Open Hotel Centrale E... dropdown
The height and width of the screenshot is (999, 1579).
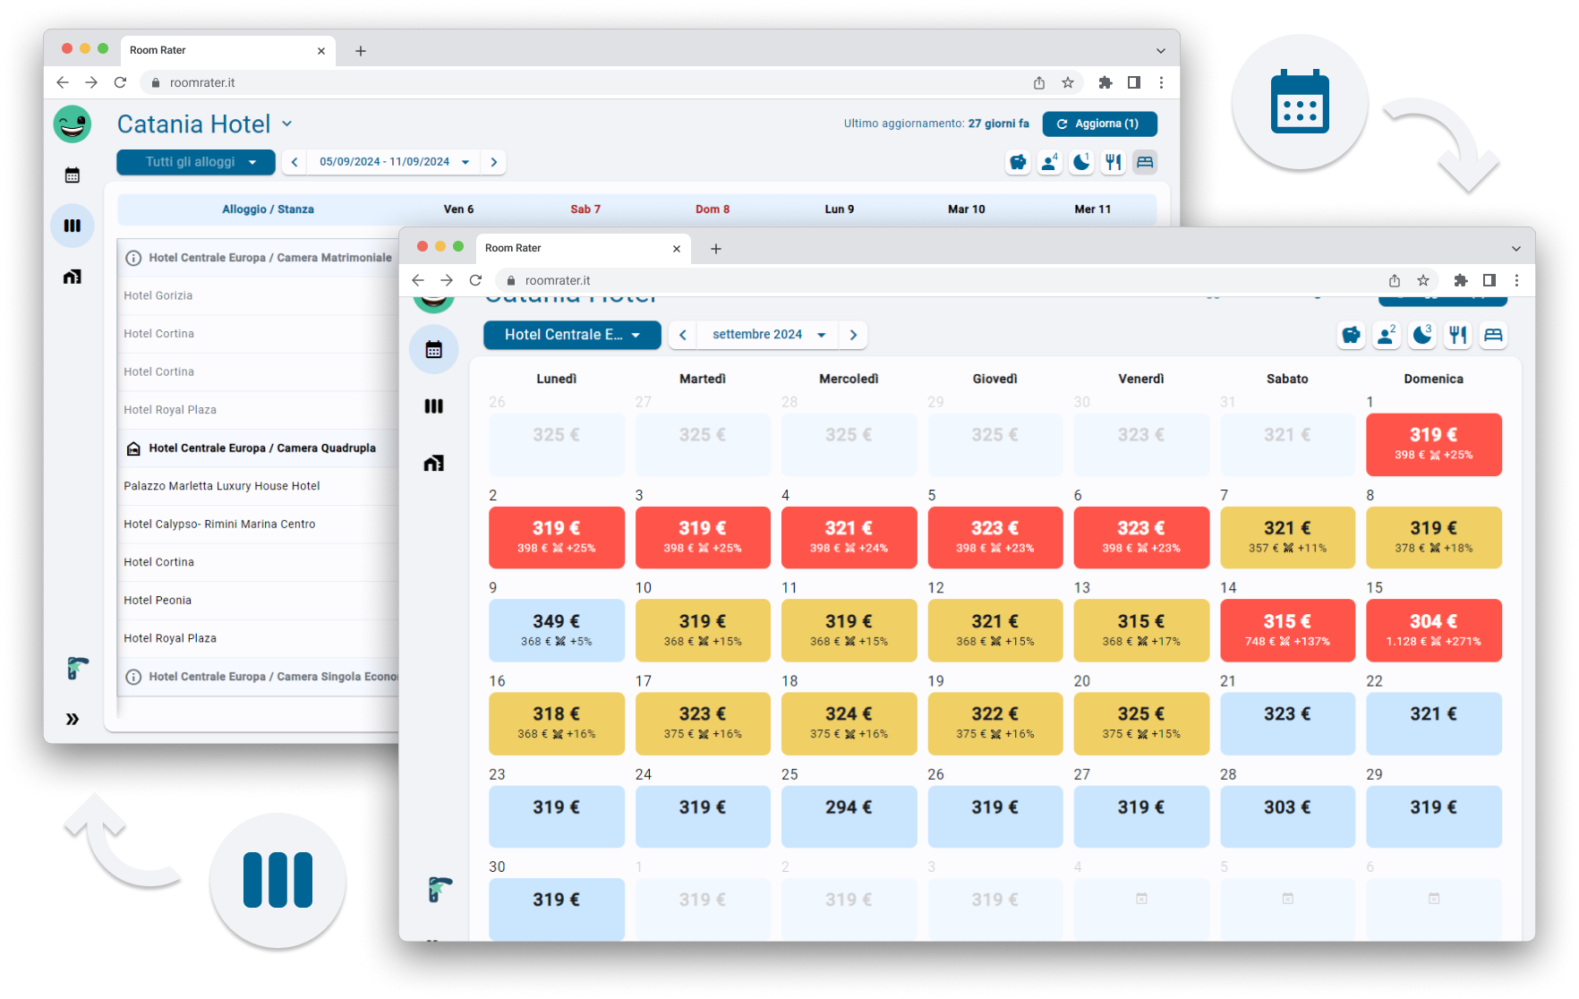click(x=572, y=335)
